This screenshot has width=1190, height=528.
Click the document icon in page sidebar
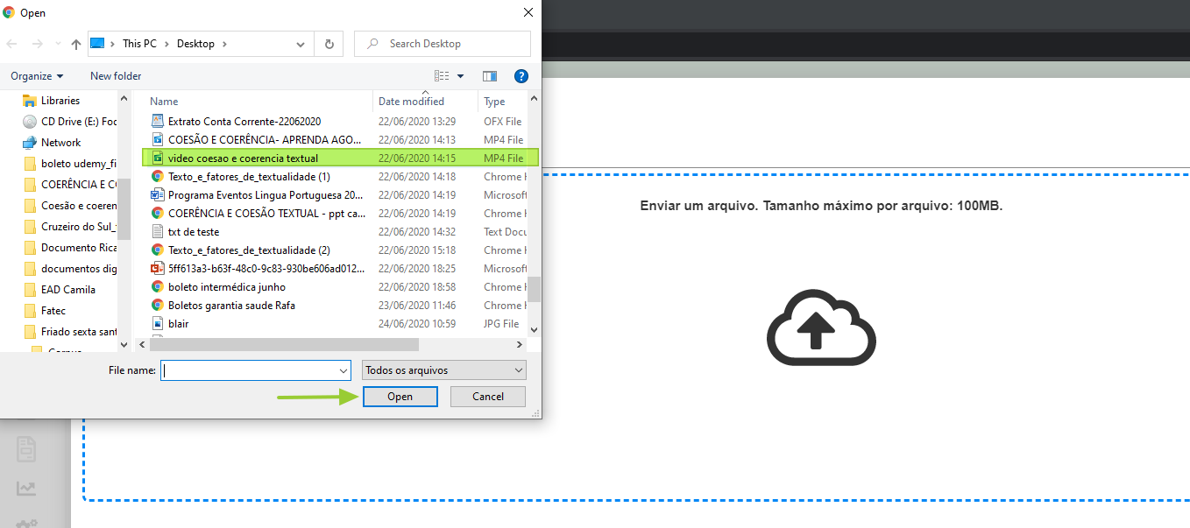point(27,450)
